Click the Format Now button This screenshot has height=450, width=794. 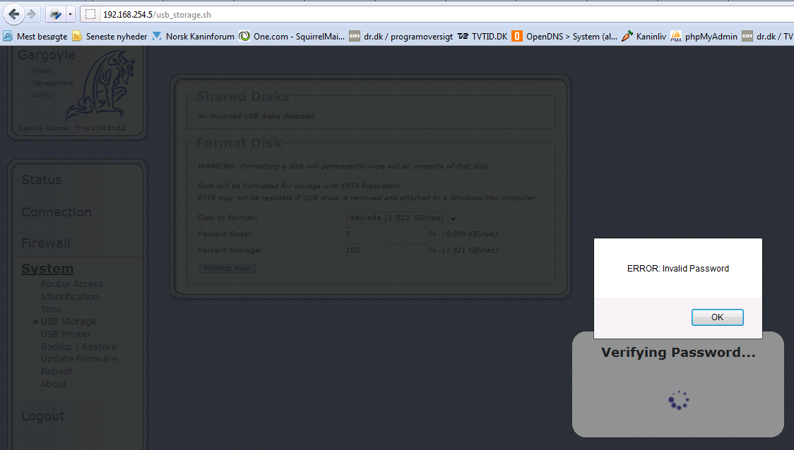(x=226, y=268)
